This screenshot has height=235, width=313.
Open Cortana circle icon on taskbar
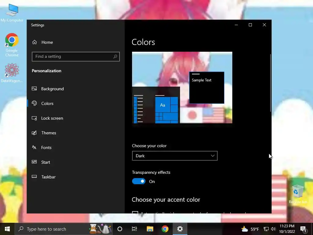[120, 229]
